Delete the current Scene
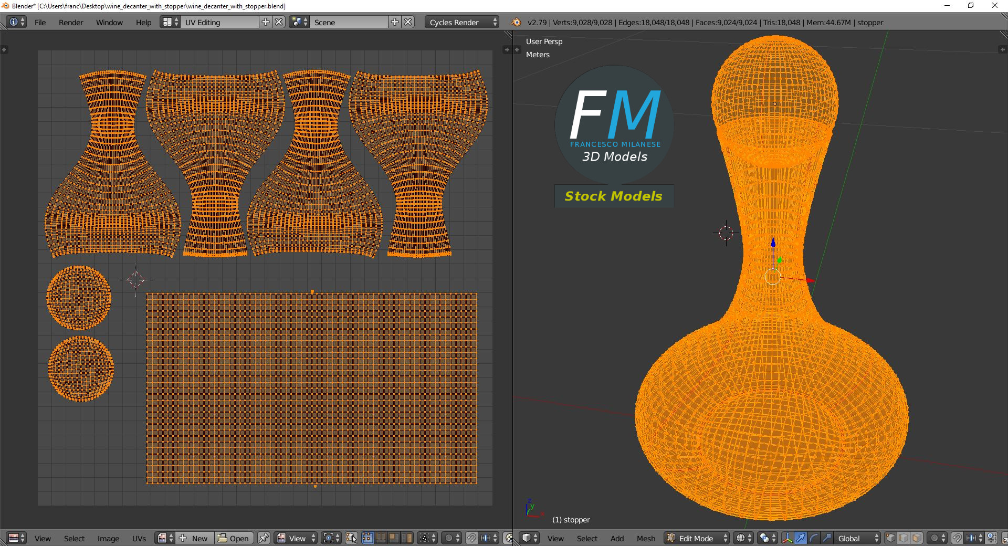Screen dimensions: 1008x546 coord(408,22)
